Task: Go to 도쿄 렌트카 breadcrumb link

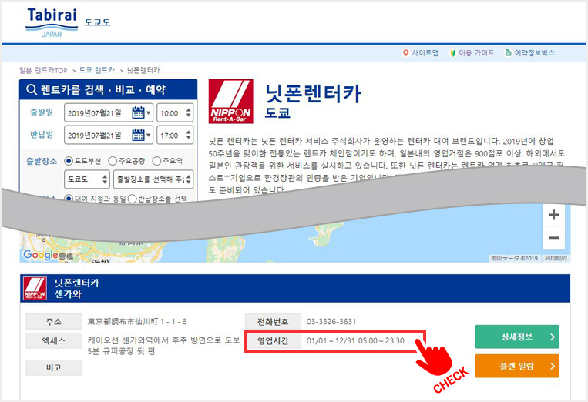Action: click(96, 70)
